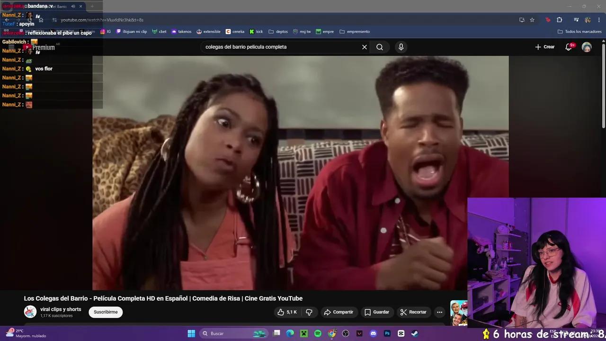Image resolution: width=606 pixels, height=341 pixels.
Task: Open the deptos bookmarks folder
Action: coord(278,31)
